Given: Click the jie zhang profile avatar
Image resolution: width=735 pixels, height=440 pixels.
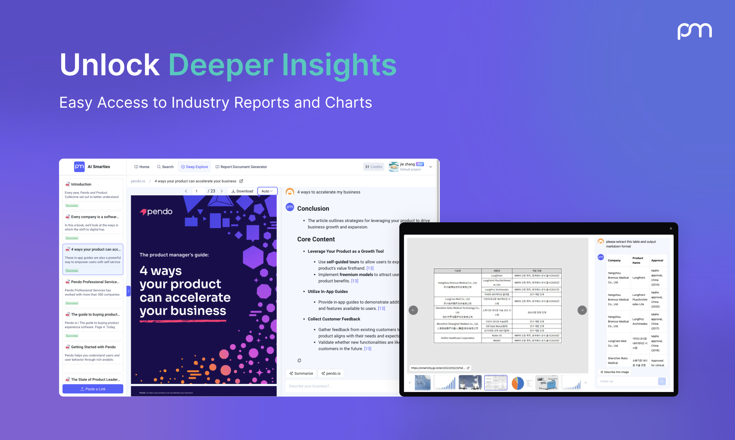Looking at the screenshot, I should pyautogui.click(x=394, y=167).
